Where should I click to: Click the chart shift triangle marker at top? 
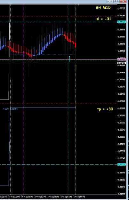(x=78, y=5)
